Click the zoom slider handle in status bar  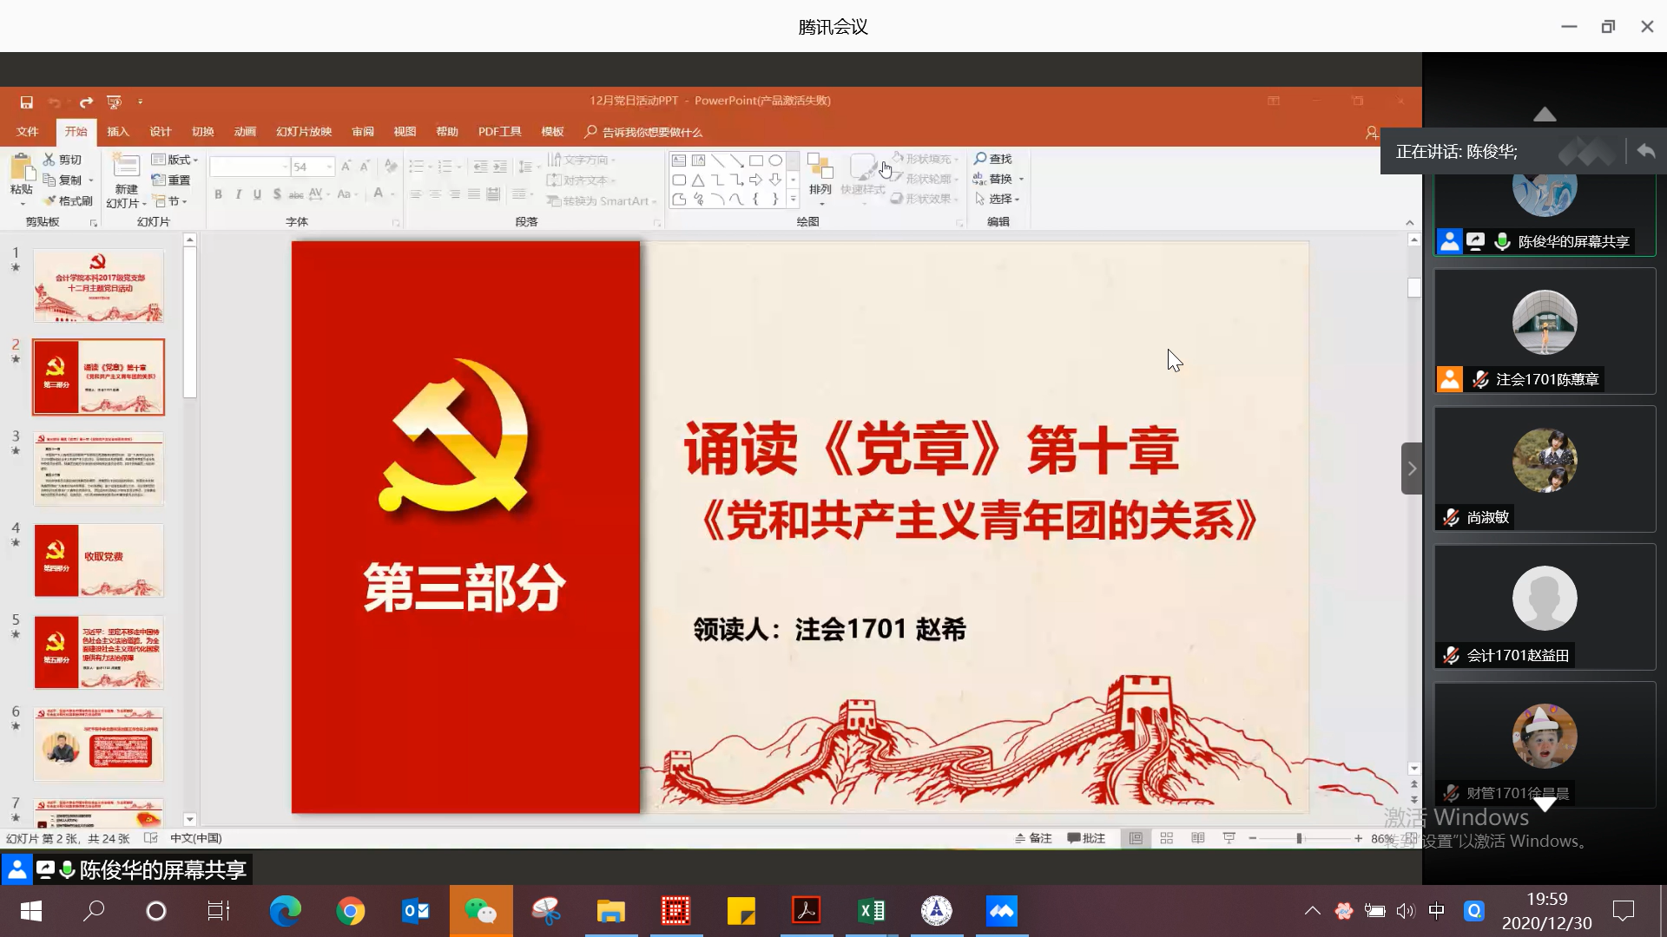[x=1299, y=838]
